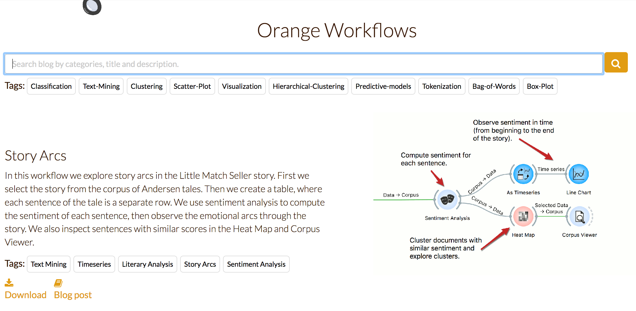636x311 pixels.
Task: Click the Download link
Action: (x=25, y=295)
